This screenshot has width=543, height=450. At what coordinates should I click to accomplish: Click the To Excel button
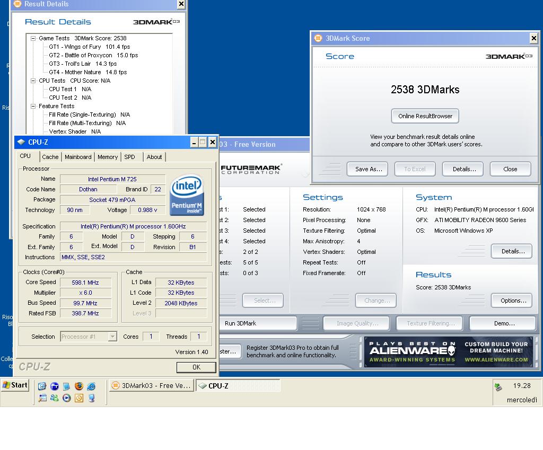click(415, 169)
